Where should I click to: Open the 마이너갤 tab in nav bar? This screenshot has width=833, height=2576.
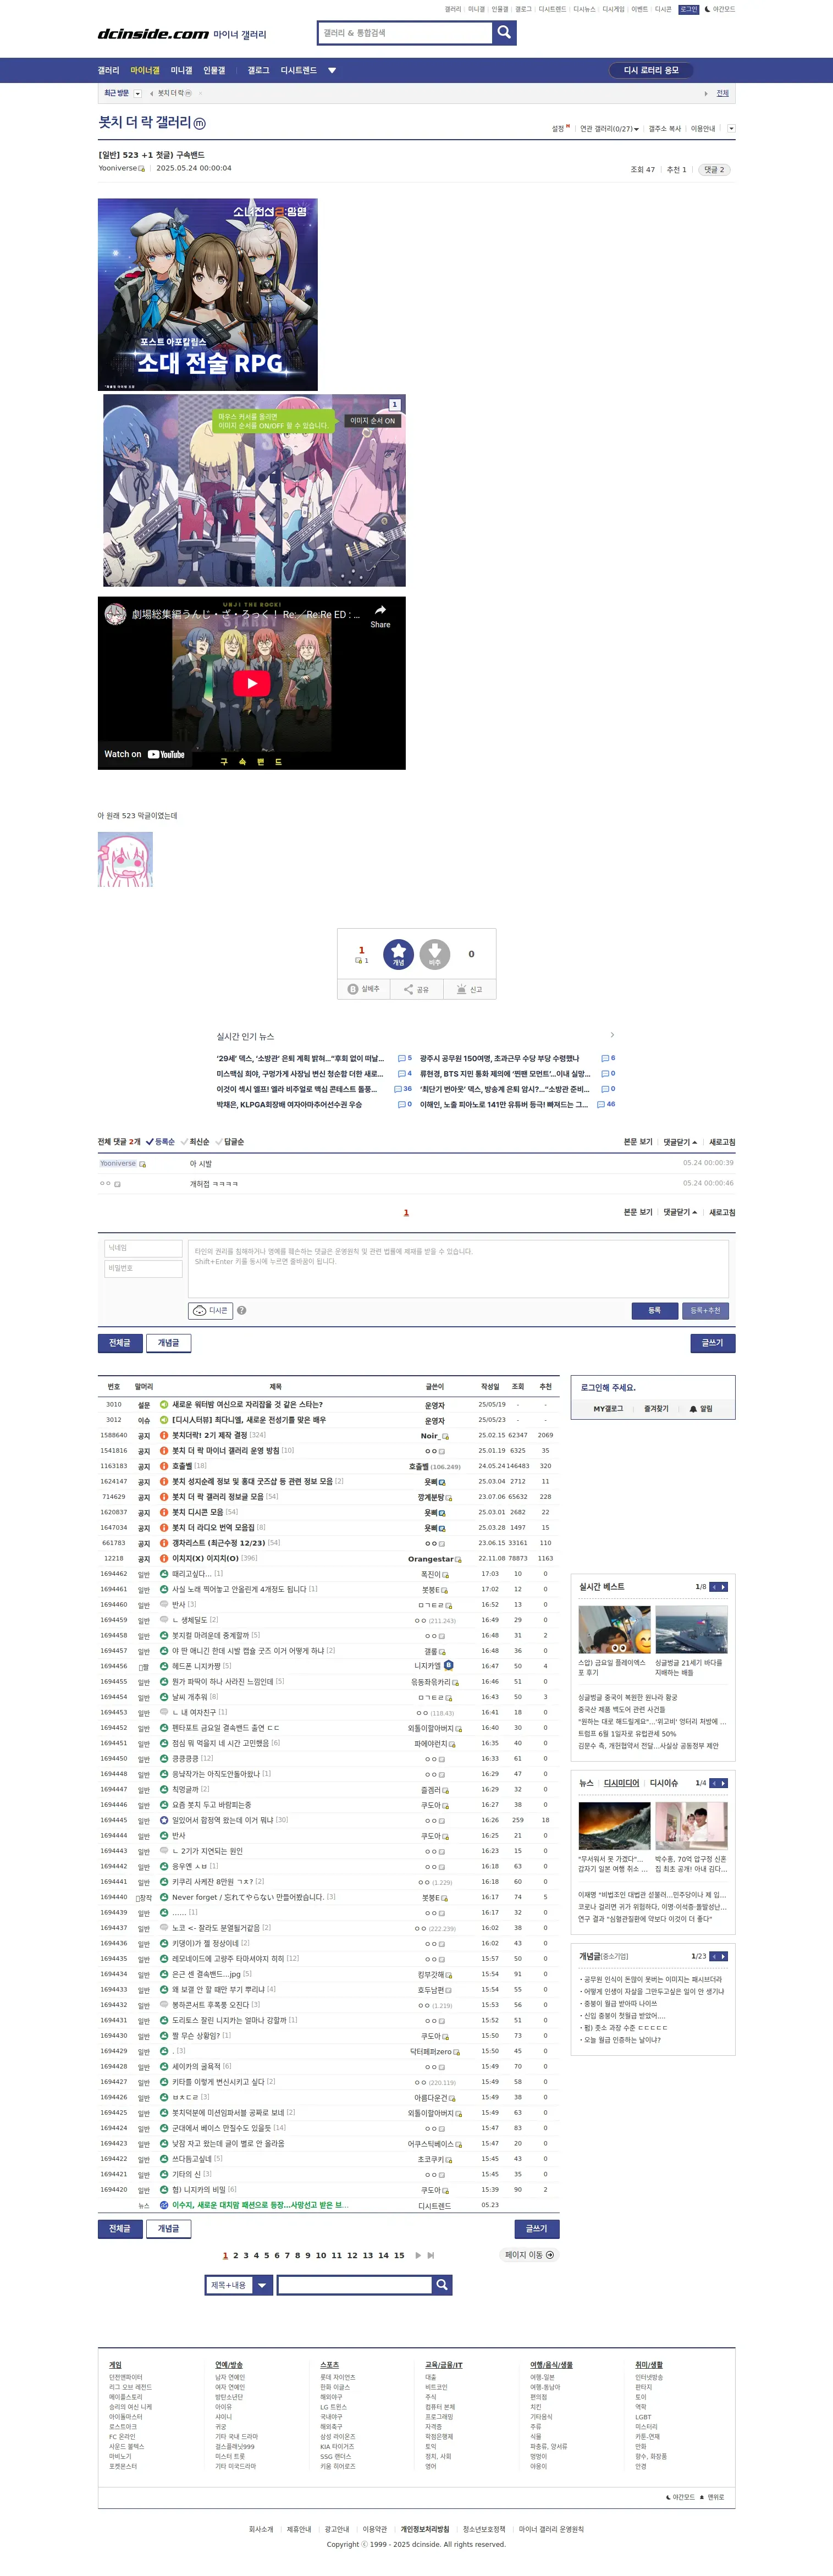tap(145, 71)
